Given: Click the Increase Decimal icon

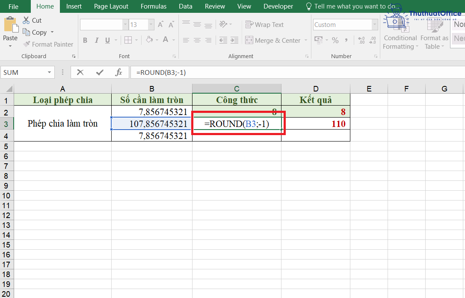Looking at the screenshot, I should 361,40.
